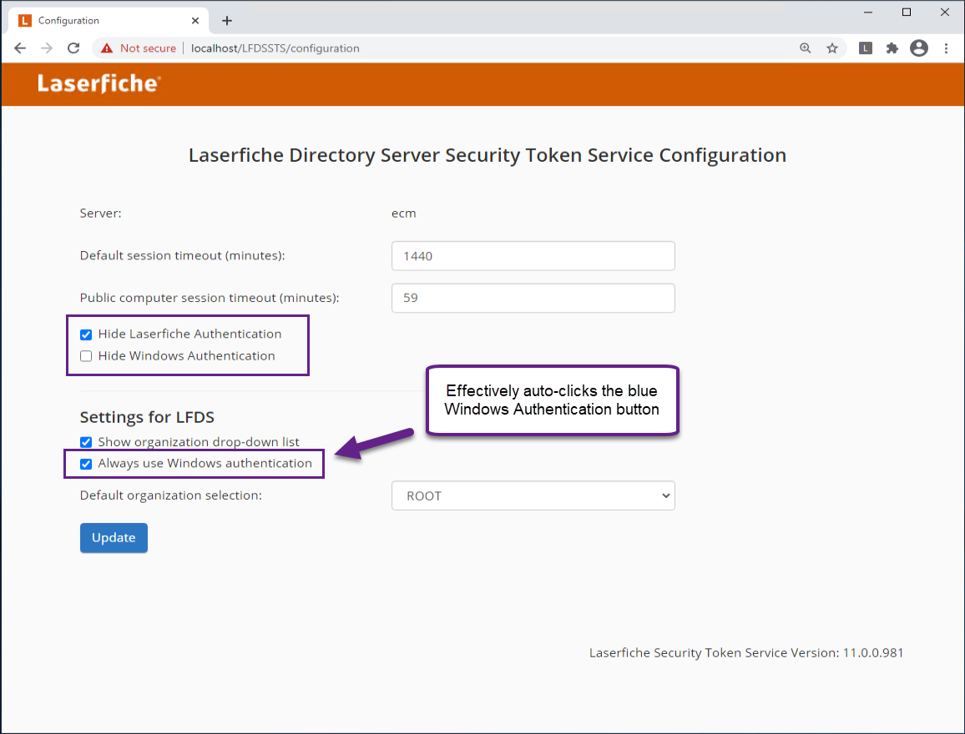Minimize the browser window
Screen dimensions: 965x734
[x=868, y=13]
